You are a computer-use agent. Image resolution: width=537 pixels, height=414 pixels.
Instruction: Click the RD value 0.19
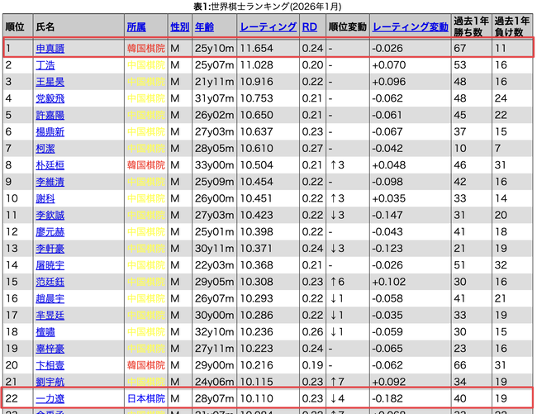coord(312,365)
